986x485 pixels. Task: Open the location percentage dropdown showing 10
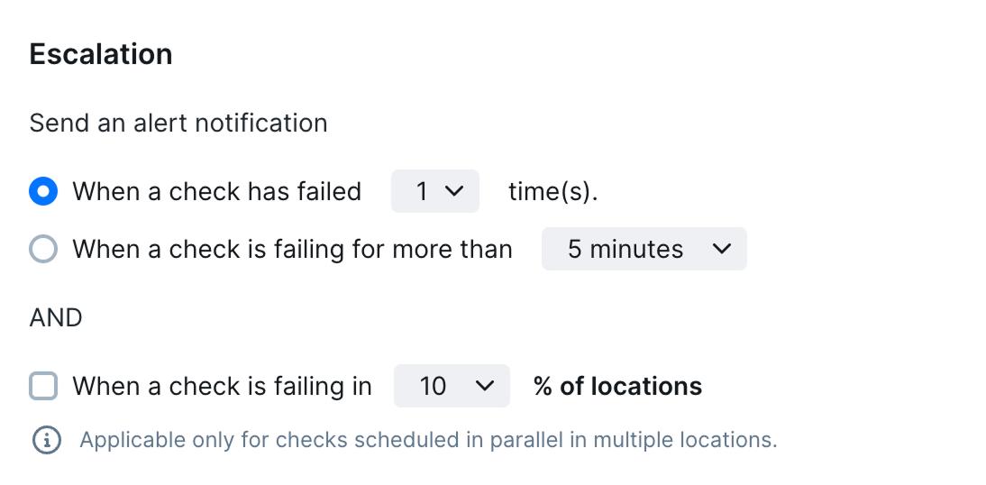point(452,385)
